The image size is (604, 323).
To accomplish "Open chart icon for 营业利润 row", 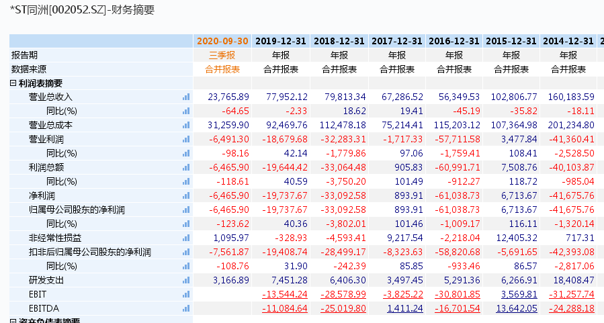I will pyautogui.click(x=186, y=140).
